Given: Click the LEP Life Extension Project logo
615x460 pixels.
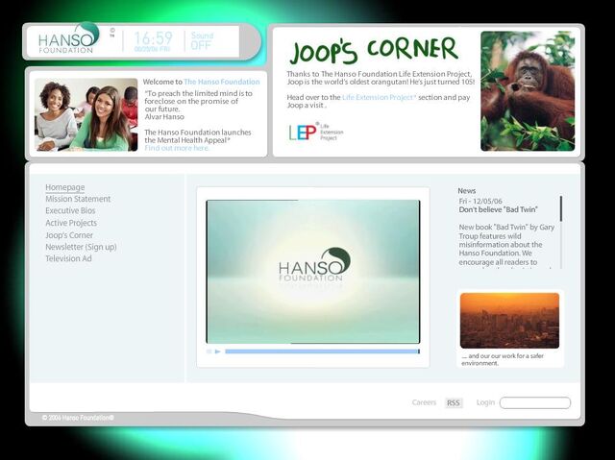Looking at the screenshot, I should pos(316,132).
